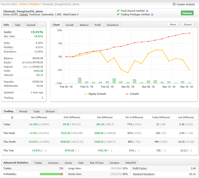
Task: Click This Month pips 3428.20
Action: coord(99,142)
